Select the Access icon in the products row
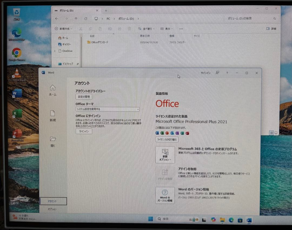 click(x=187, y=133)
